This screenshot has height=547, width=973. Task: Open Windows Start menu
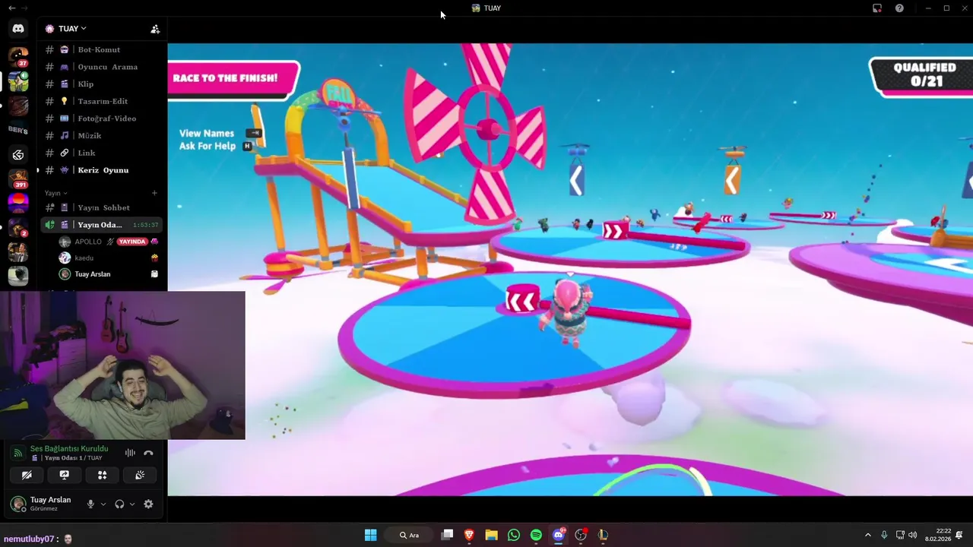point(370,535)
